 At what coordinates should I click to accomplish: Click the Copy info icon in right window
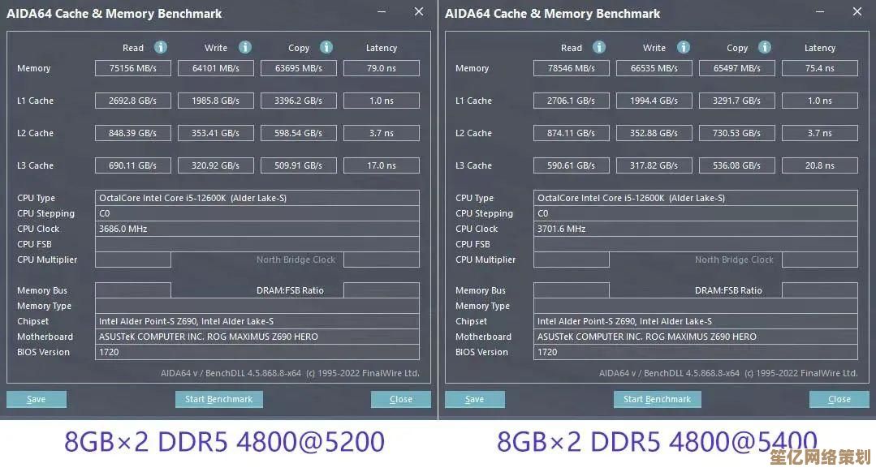tap(764, 48)
